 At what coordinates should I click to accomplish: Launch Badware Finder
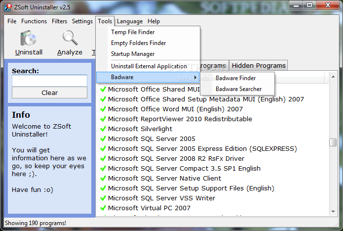(237, 78)
